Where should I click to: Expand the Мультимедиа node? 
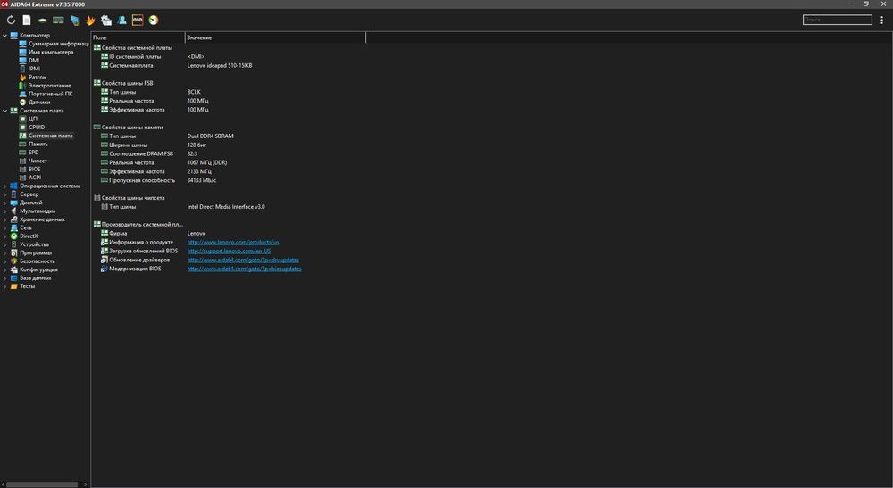coord(5,211)
